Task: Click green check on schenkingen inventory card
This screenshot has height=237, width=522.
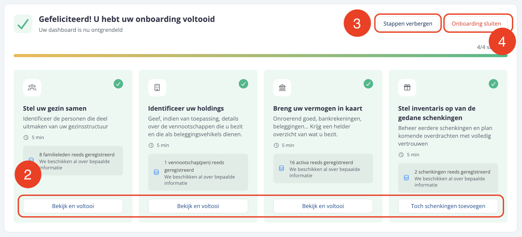Action: coord(493,84)
